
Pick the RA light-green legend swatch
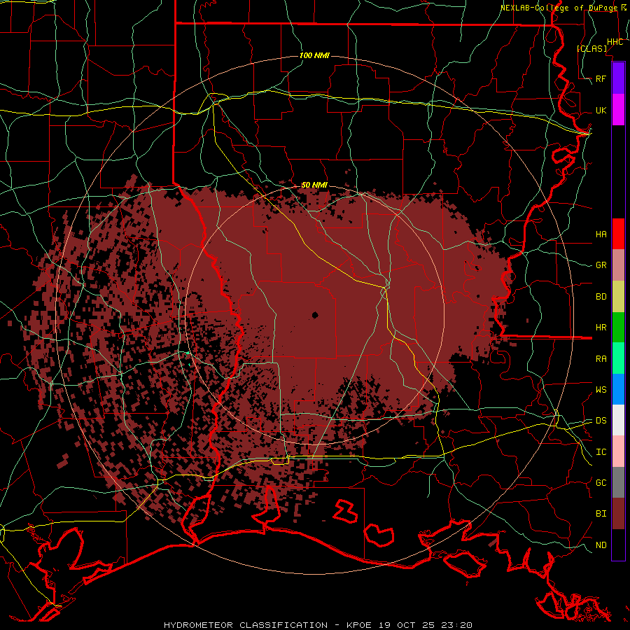[618, 358]
